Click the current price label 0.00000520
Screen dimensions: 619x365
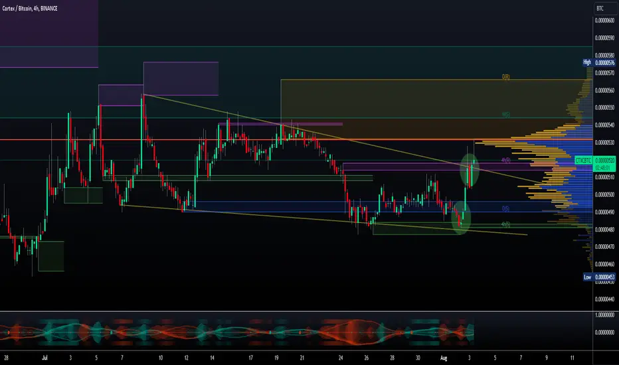[605, 161]
